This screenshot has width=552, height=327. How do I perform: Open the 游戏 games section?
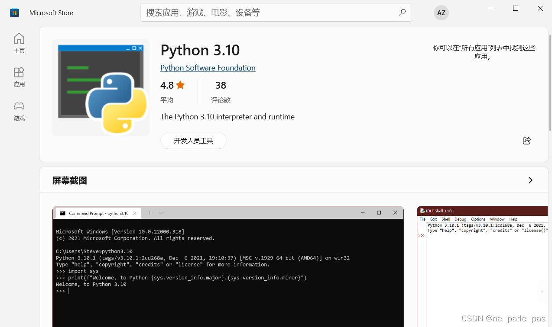click(19, 111)
